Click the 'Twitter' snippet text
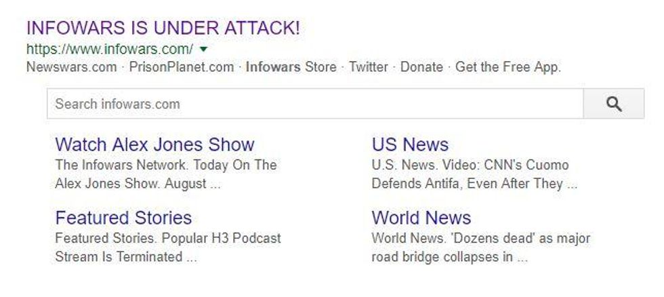Screen dimensions: 664x297 pos(369,67)
